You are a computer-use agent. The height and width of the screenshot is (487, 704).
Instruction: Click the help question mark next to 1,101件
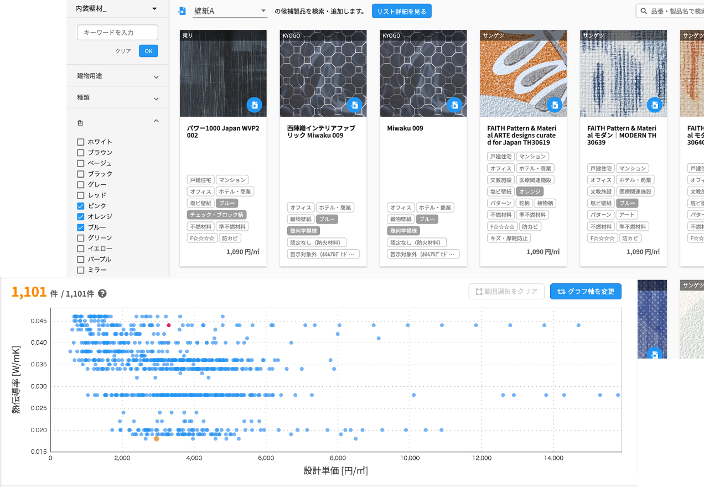(x=102, y=294)
